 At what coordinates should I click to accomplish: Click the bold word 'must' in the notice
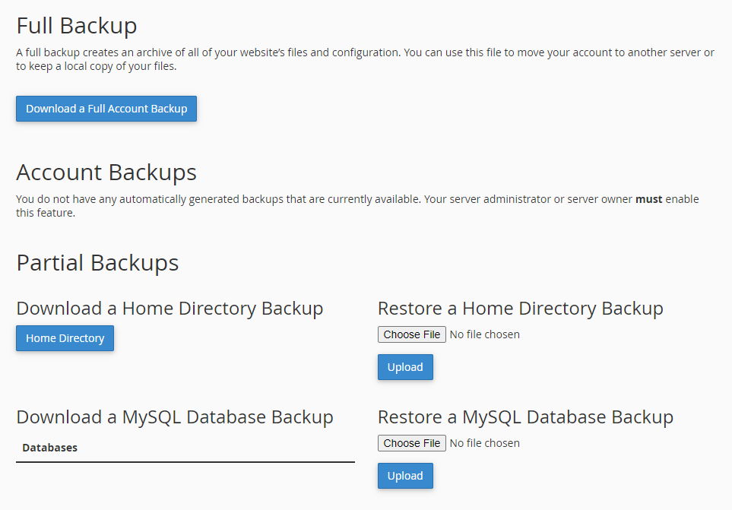coord(648,199)
